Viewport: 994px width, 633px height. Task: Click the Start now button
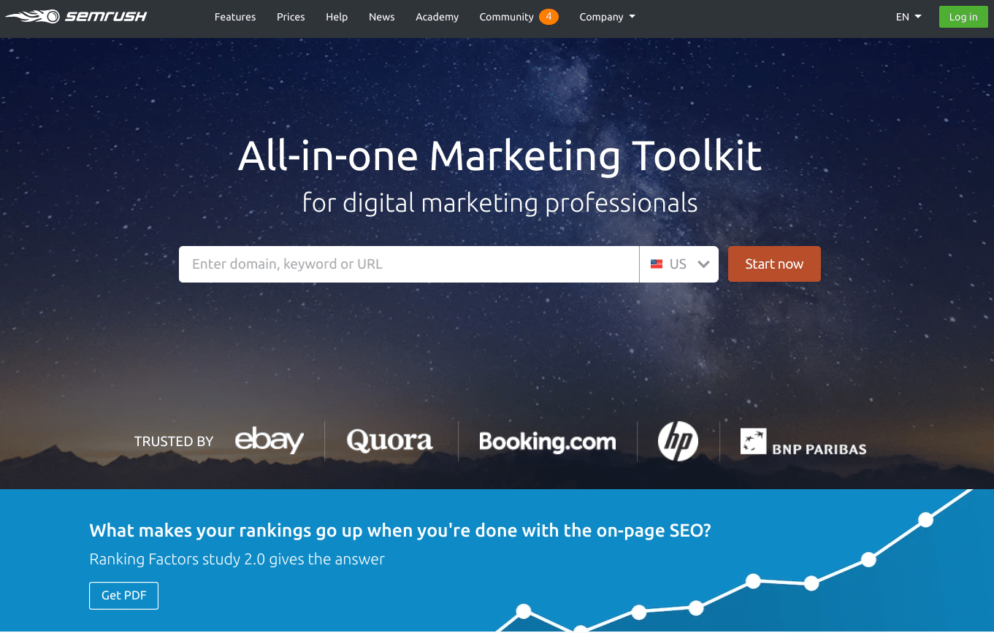[774, 264]
